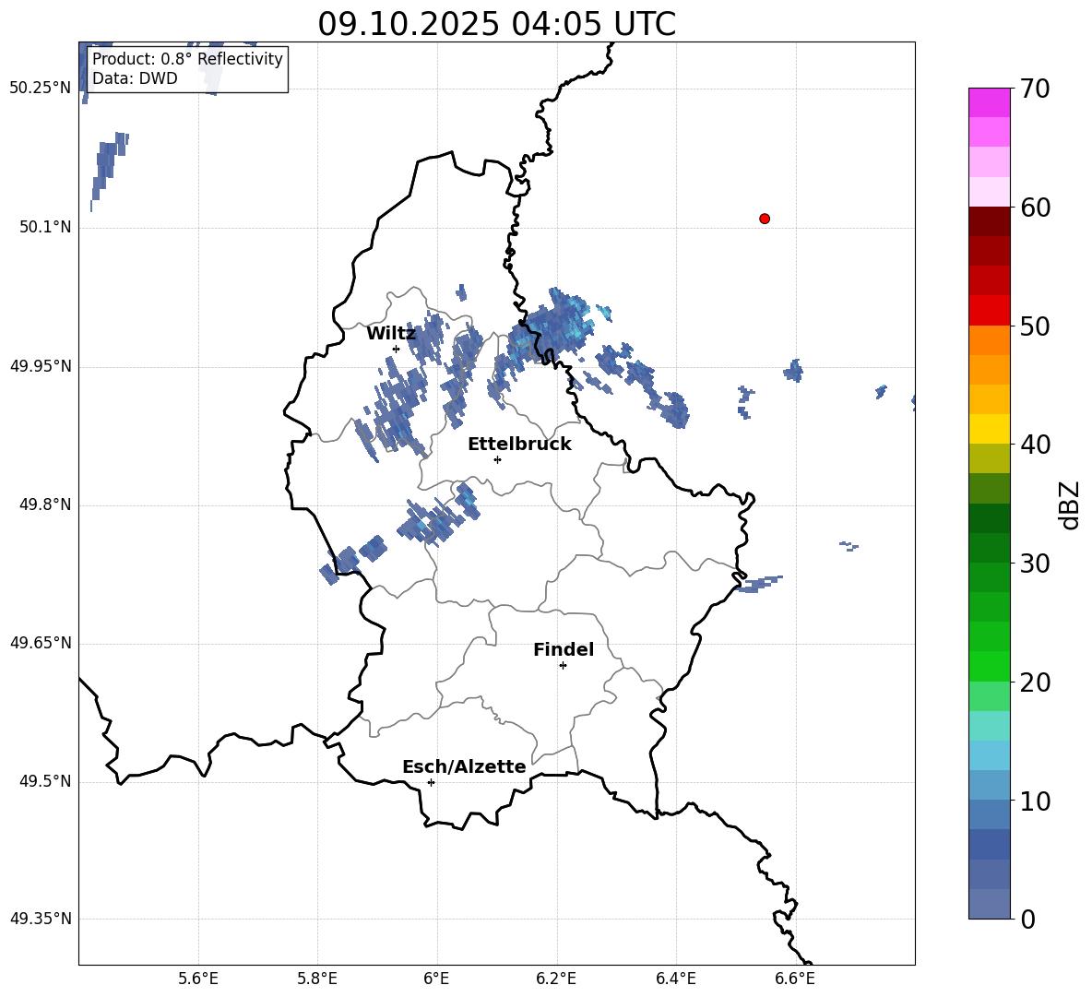Click the 70 tick label on colorbar

1035,89
